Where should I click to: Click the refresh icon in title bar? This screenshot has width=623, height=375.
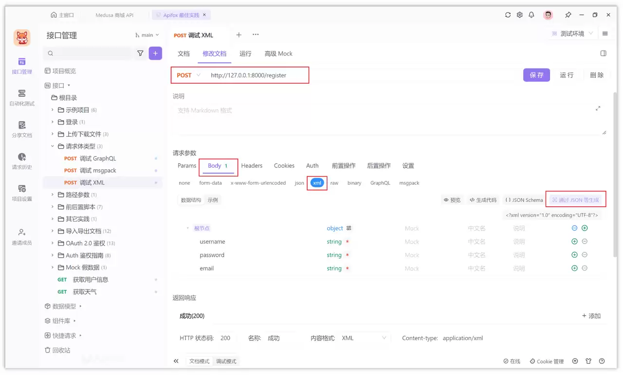[508, 15]
